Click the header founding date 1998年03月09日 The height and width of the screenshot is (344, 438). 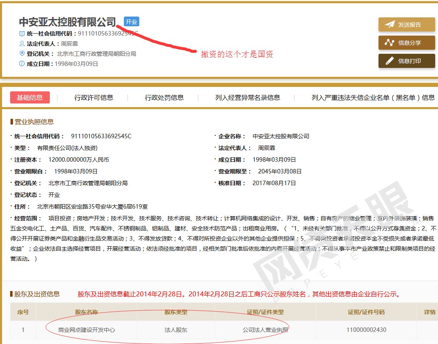pyautogui.click(x=76, y=63)
